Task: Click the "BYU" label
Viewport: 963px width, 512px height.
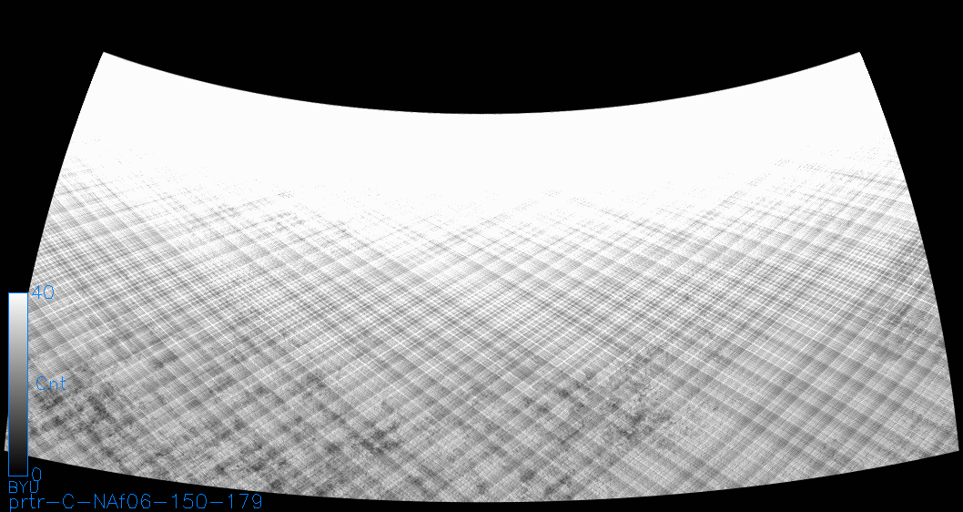Action: click(24, 487)
